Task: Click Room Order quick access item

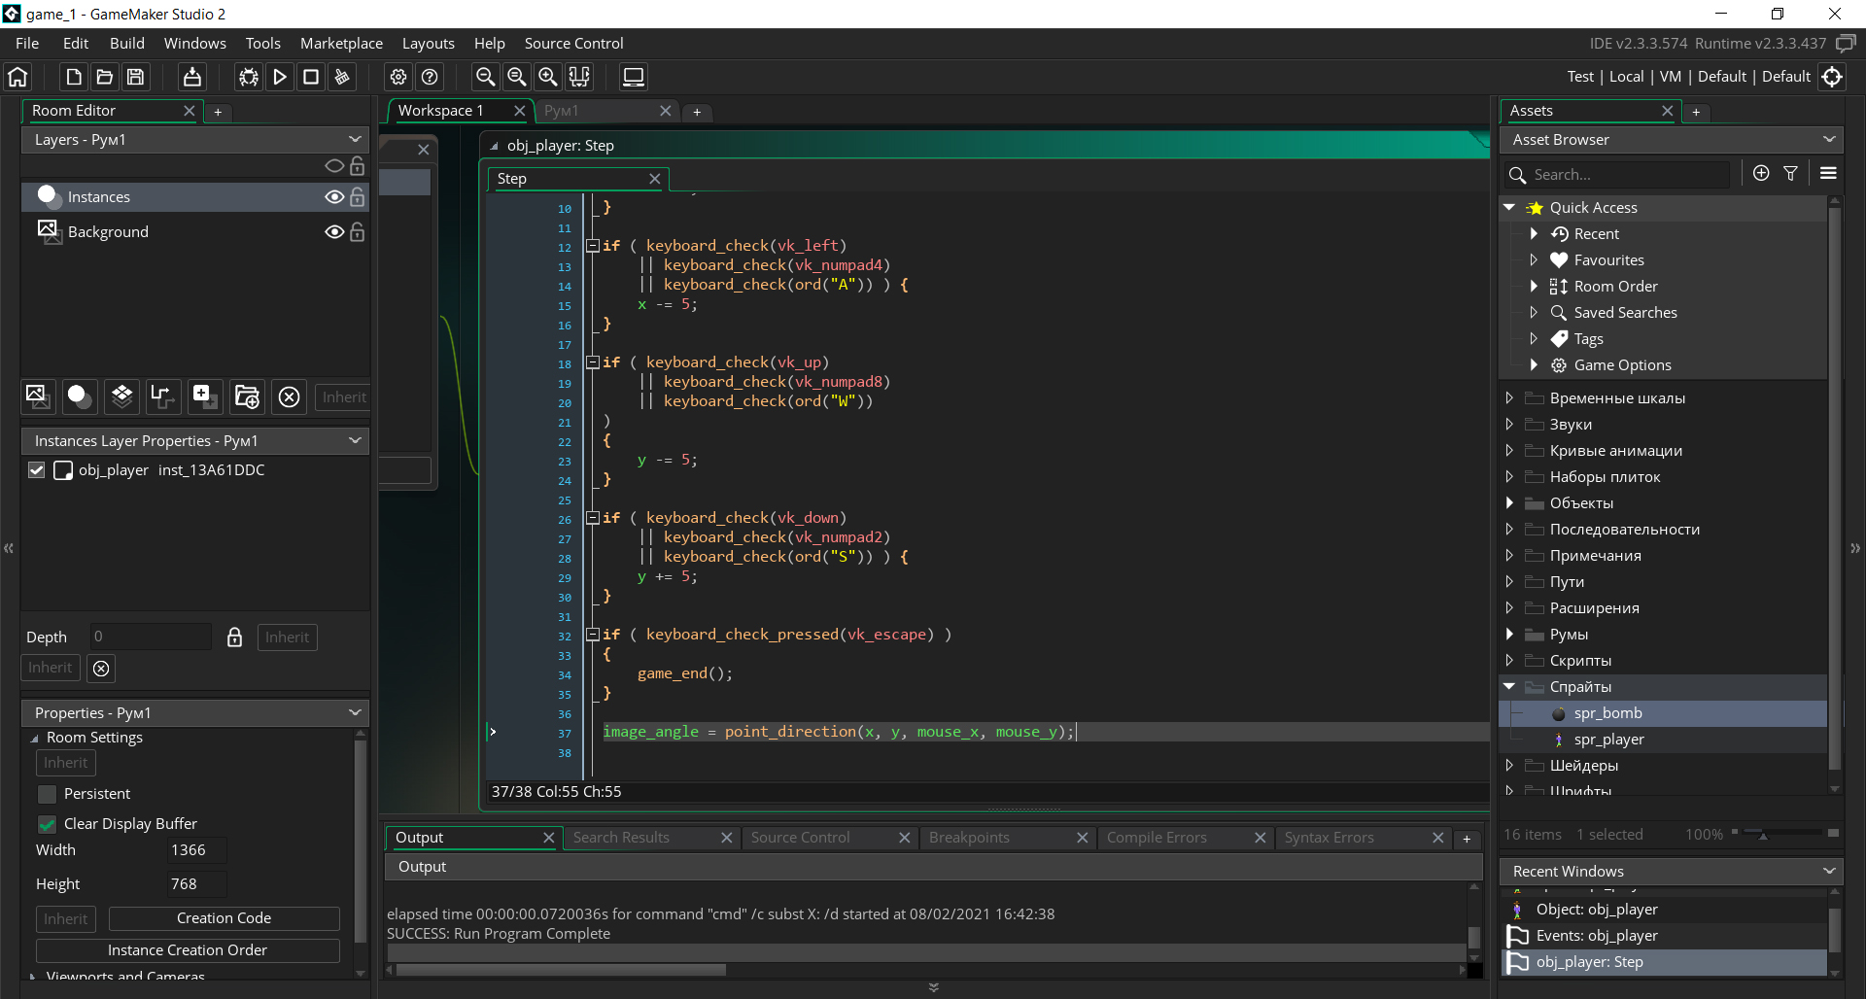Action: coord(1615,287)
